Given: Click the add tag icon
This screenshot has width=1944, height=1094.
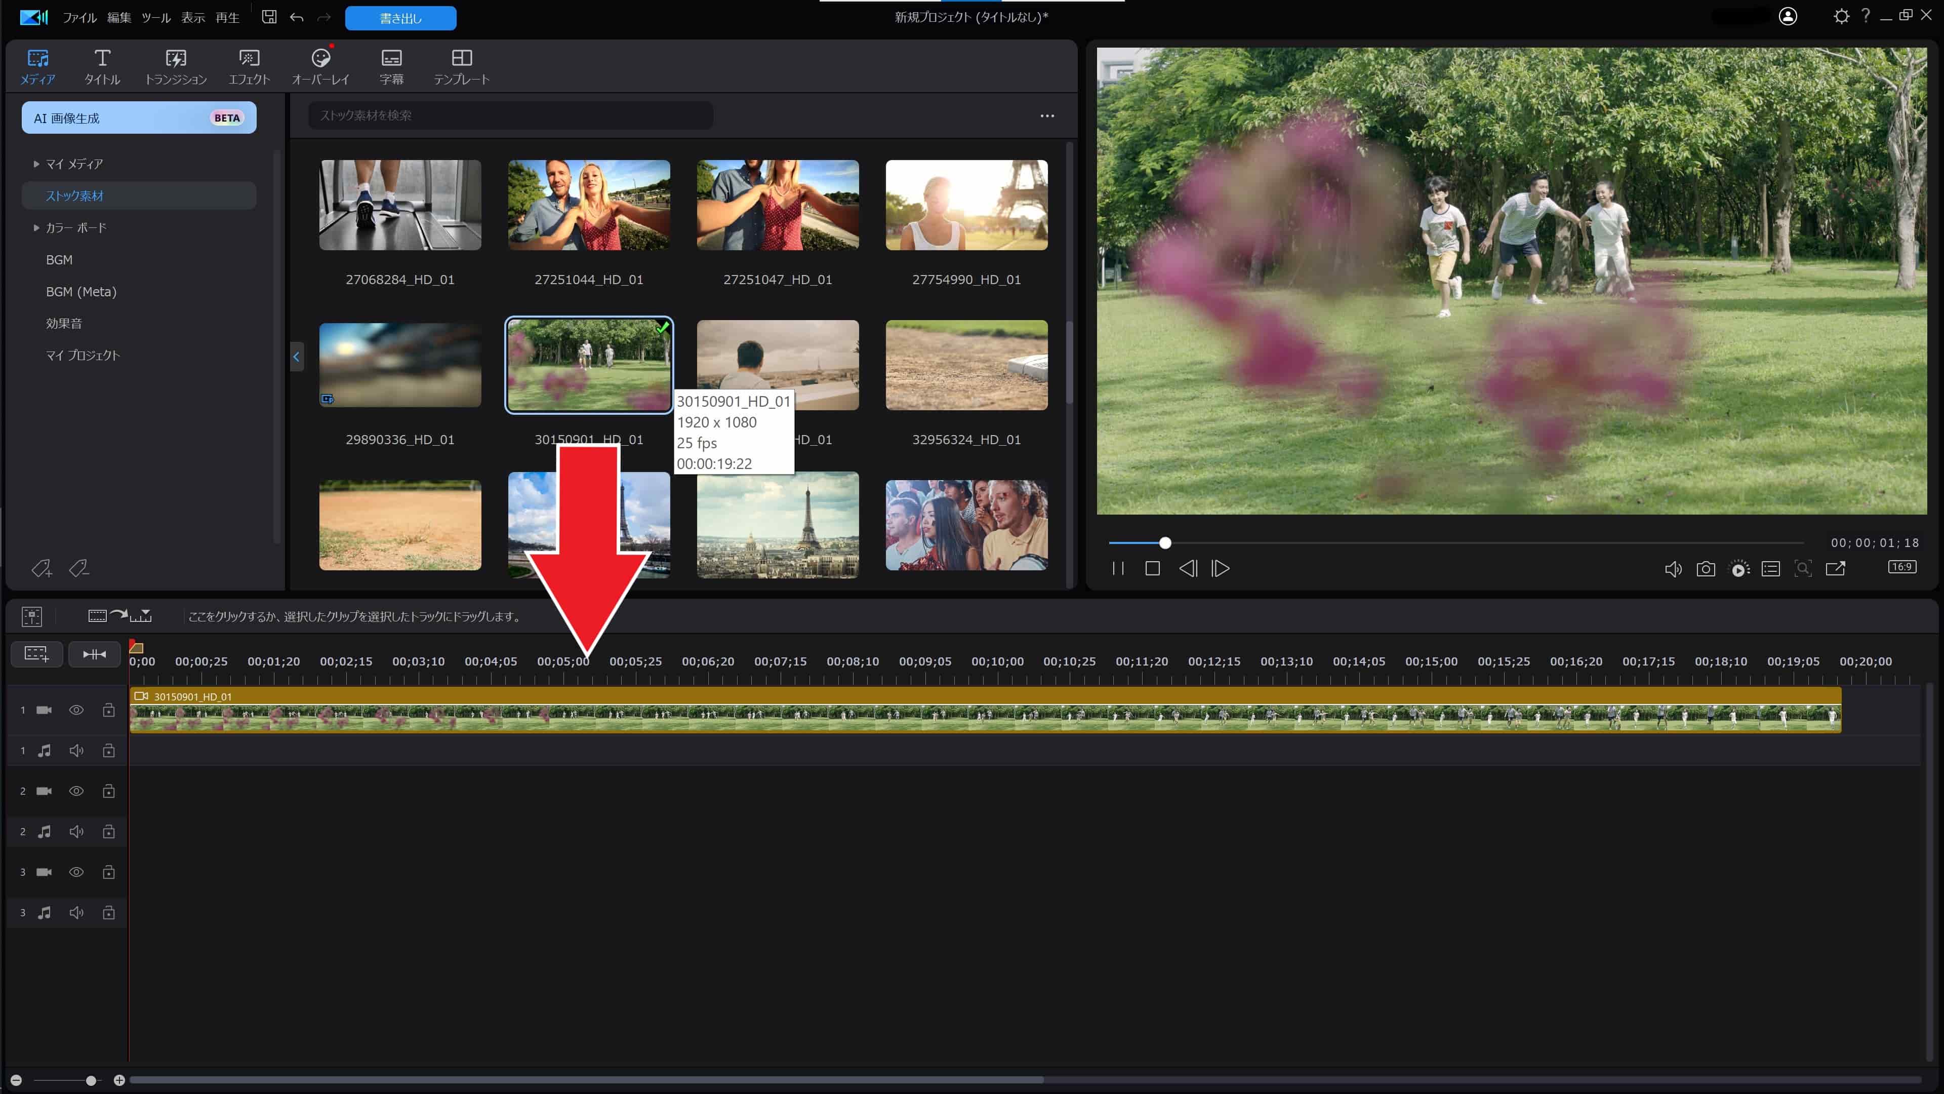Looking at the screenshot, I should pos(42,568).
